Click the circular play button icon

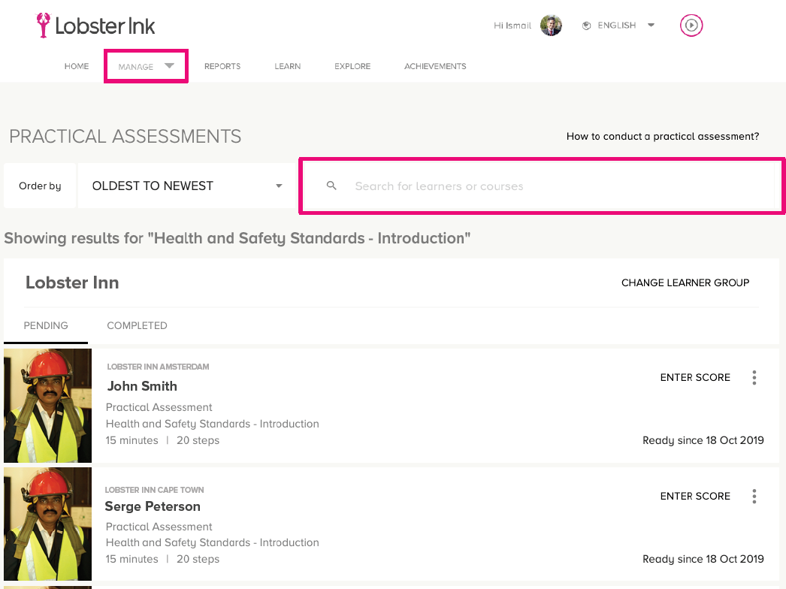point(691,25)
